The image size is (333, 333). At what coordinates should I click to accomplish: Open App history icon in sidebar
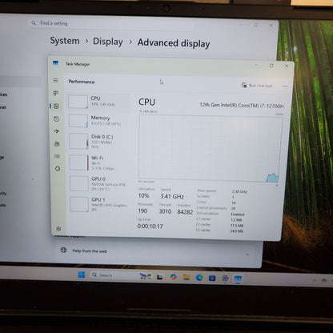(56, 118)
